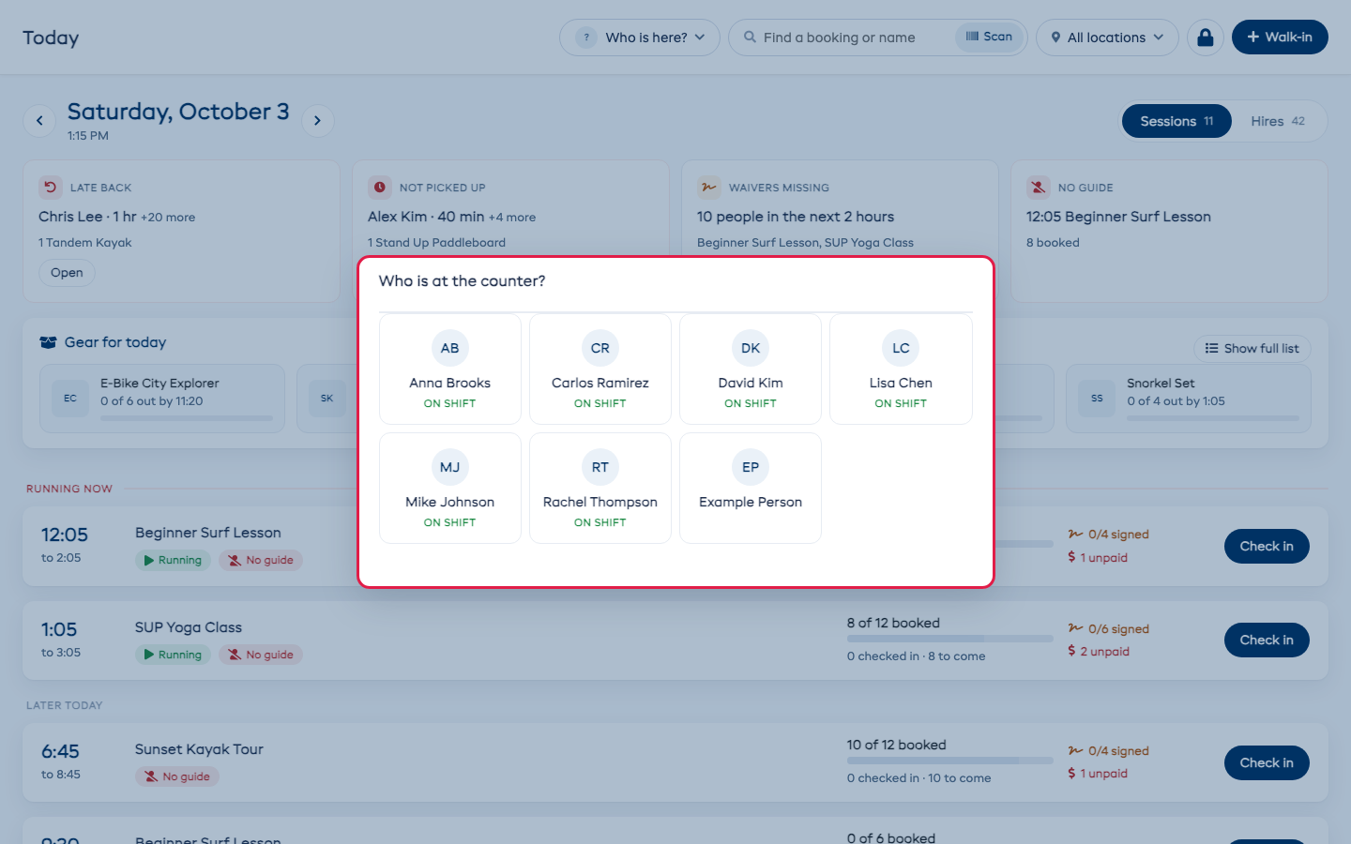Screen dimensions: 1351x844
Task: Open the Who is here dropdown
Action: (640, 38)
